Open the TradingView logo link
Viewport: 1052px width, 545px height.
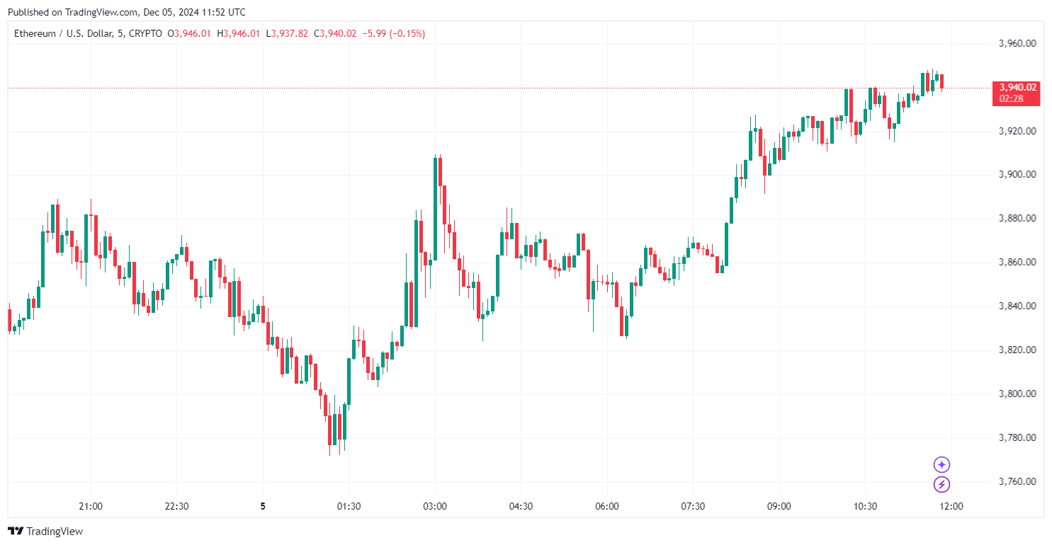point(45,531)
